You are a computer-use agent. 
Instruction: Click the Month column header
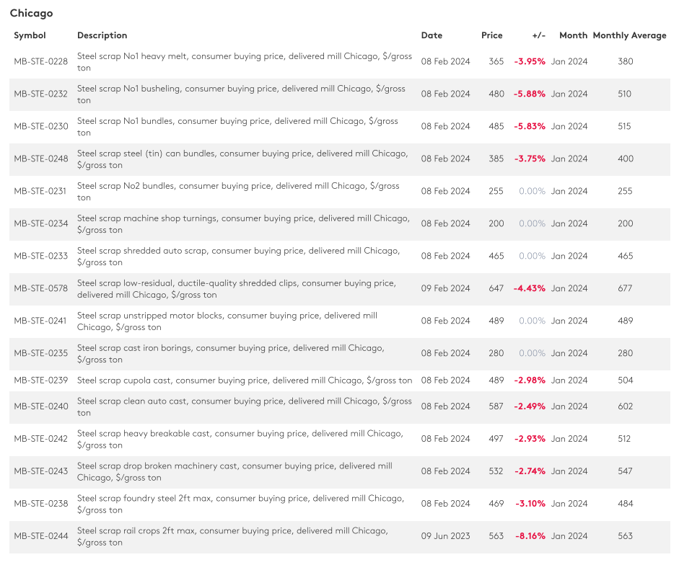pyautogui.click(x=573, y=35)
